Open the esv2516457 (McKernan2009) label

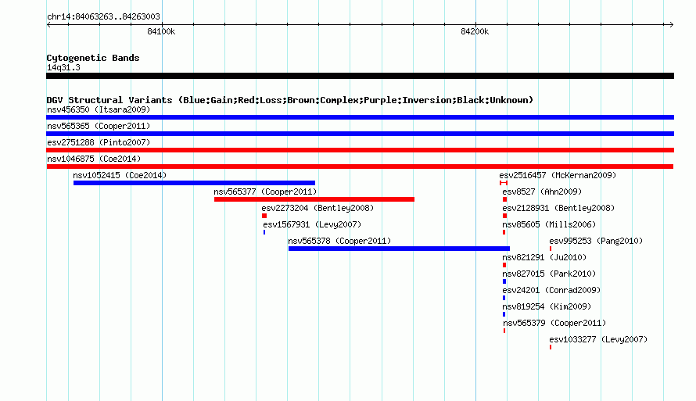coord(558,175)
